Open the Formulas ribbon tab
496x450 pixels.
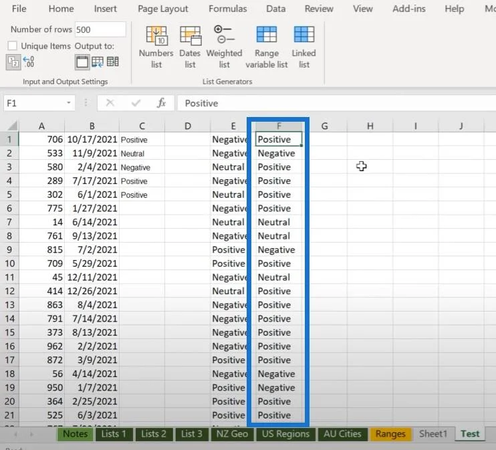(x=228, y=9)
